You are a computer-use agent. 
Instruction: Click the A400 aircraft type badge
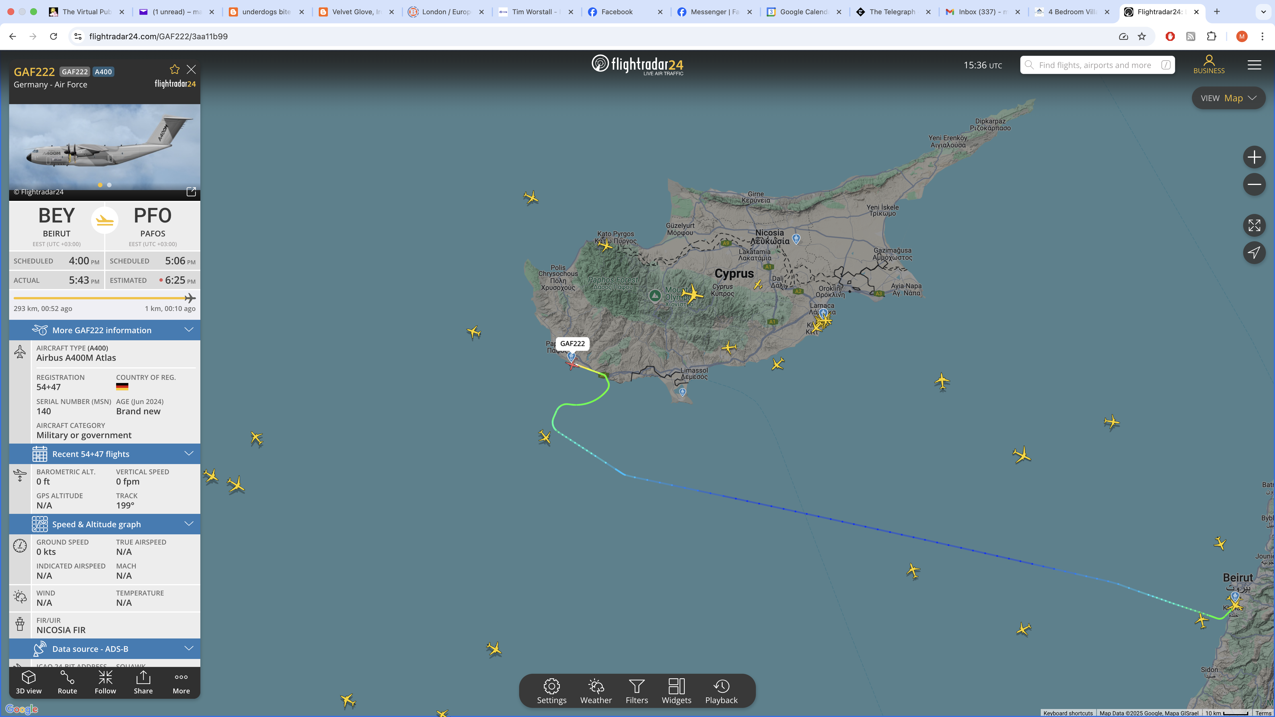(x=103, y=72)
